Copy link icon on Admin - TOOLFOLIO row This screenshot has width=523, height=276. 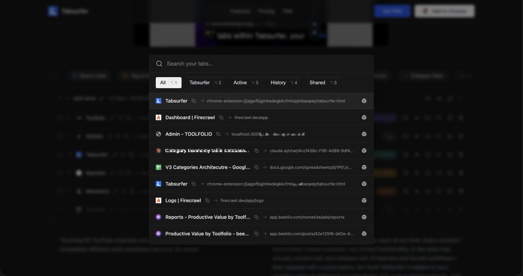coord(218,134)
